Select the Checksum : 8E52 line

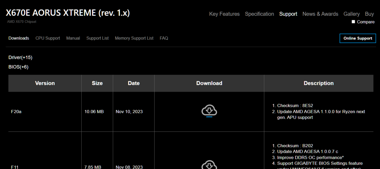pyautogui.click(x=295, y=105)
